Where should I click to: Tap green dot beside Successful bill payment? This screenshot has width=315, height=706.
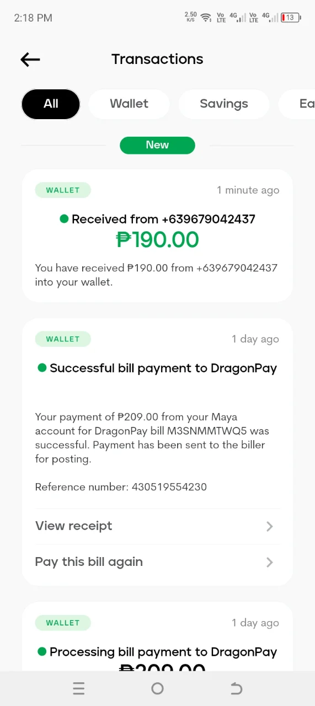(42, 368)
